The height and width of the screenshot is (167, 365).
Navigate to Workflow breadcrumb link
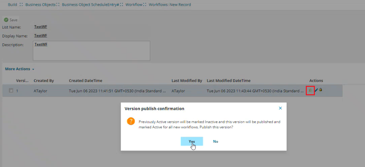point(134,4)
